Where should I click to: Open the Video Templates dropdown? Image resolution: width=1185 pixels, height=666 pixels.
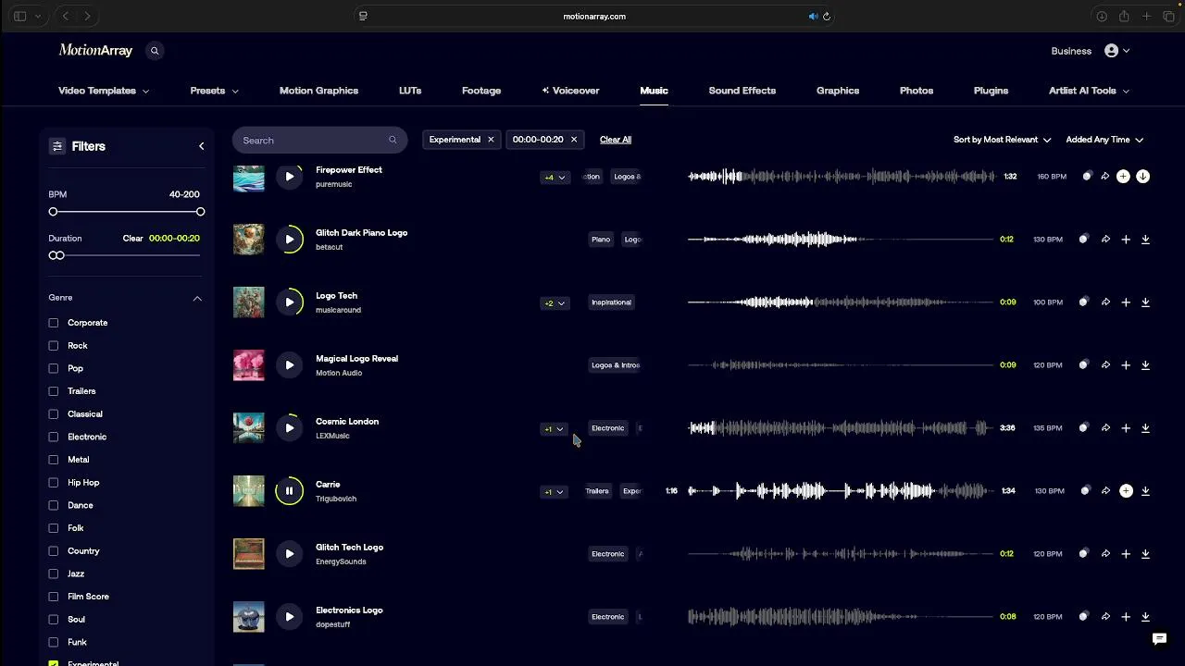pyautogui.click(x=104, y=91)
